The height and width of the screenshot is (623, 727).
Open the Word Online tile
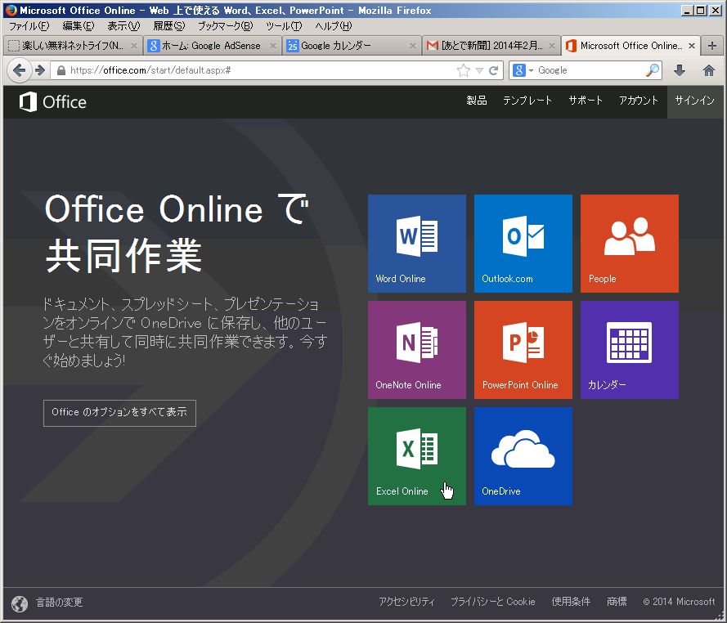417,244
